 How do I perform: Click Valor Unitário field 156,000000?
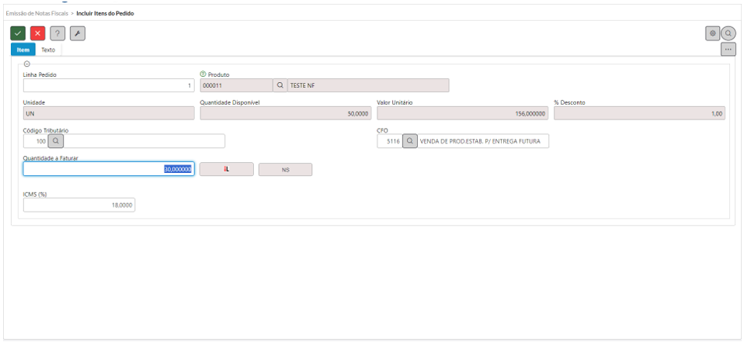pos(463,113)
